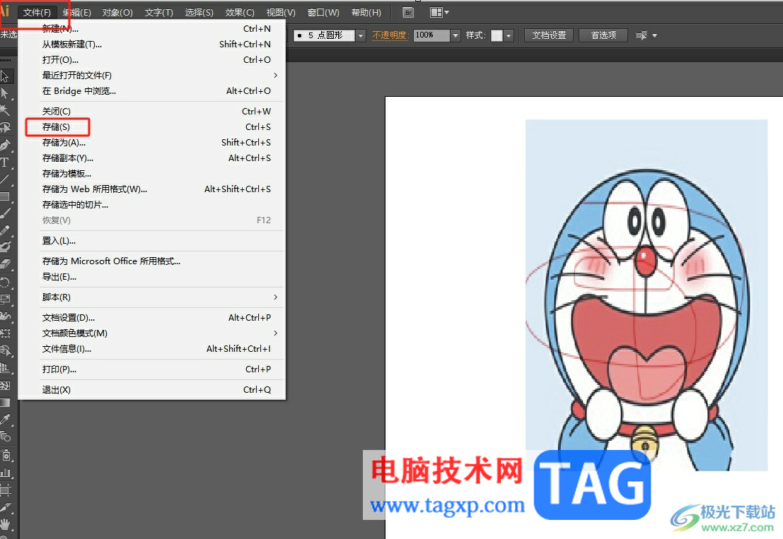Screen dimensions: 783x539
Task: Select the Direct Selection tool
Action: click(x=6, y=93)
